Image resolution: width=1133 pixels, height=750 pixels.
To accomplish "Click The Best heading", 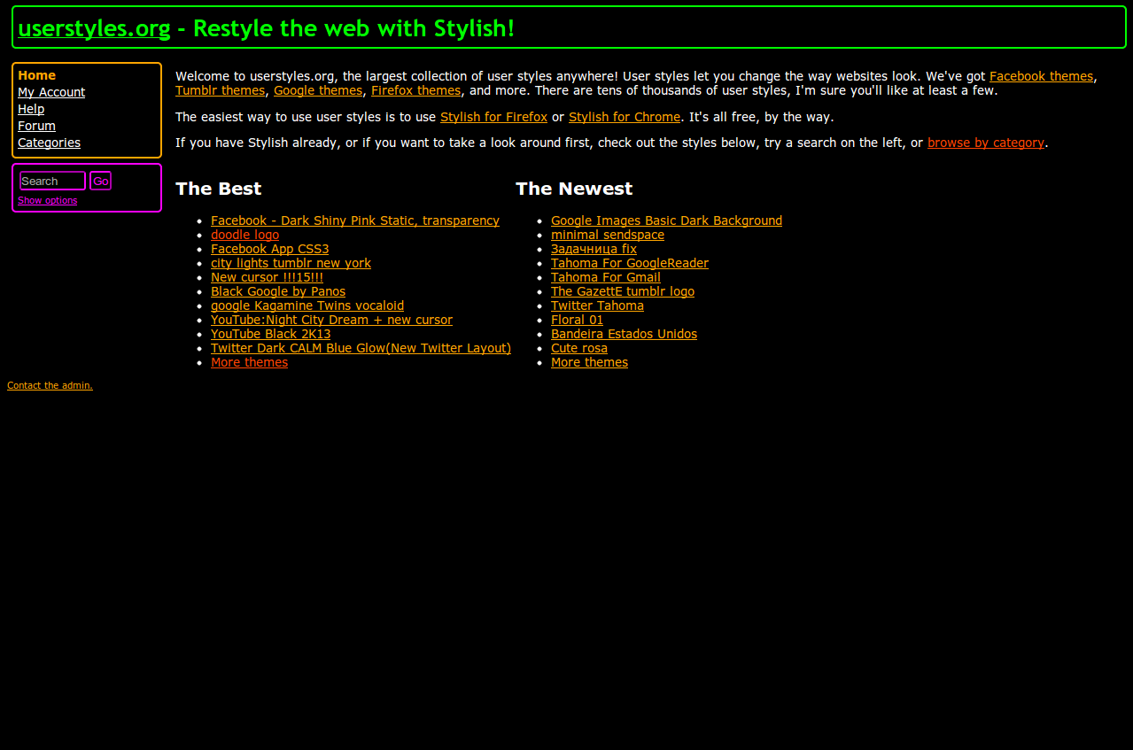I will (219, 189).
